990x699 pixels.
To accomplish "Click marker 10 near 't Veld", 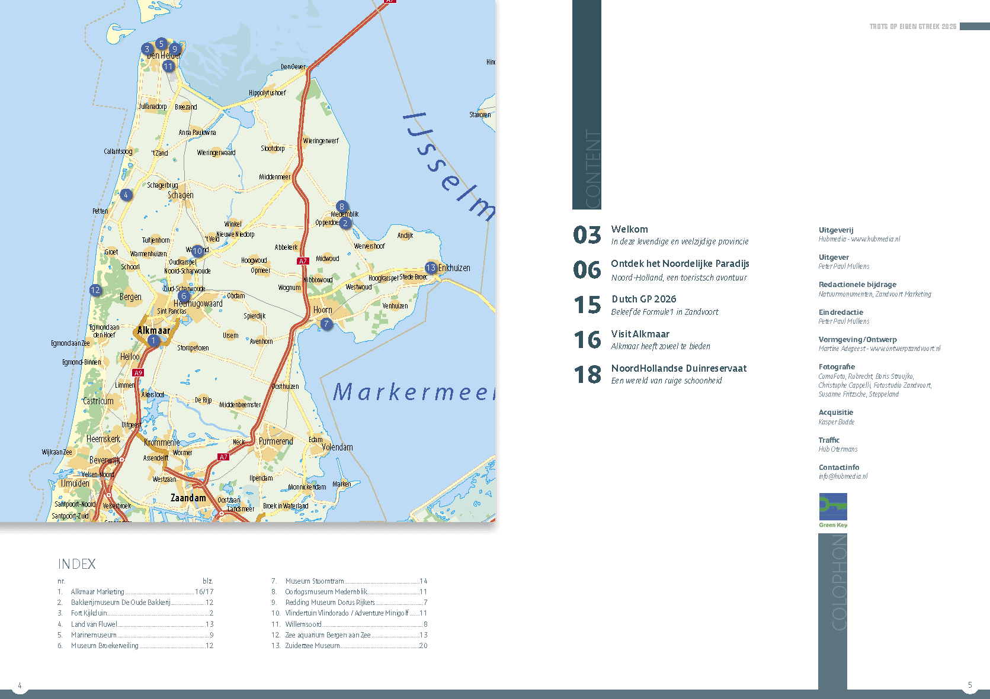I will click(x=196, y=251).
